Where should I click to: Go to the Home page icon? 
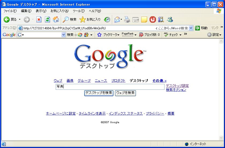56,20
